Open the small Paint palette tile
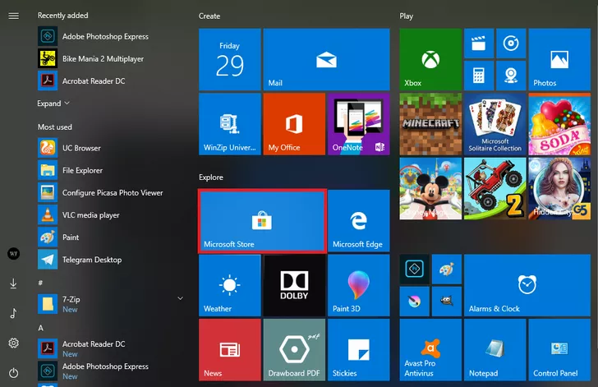Screen dimensions: 598x387 point(447,270)
